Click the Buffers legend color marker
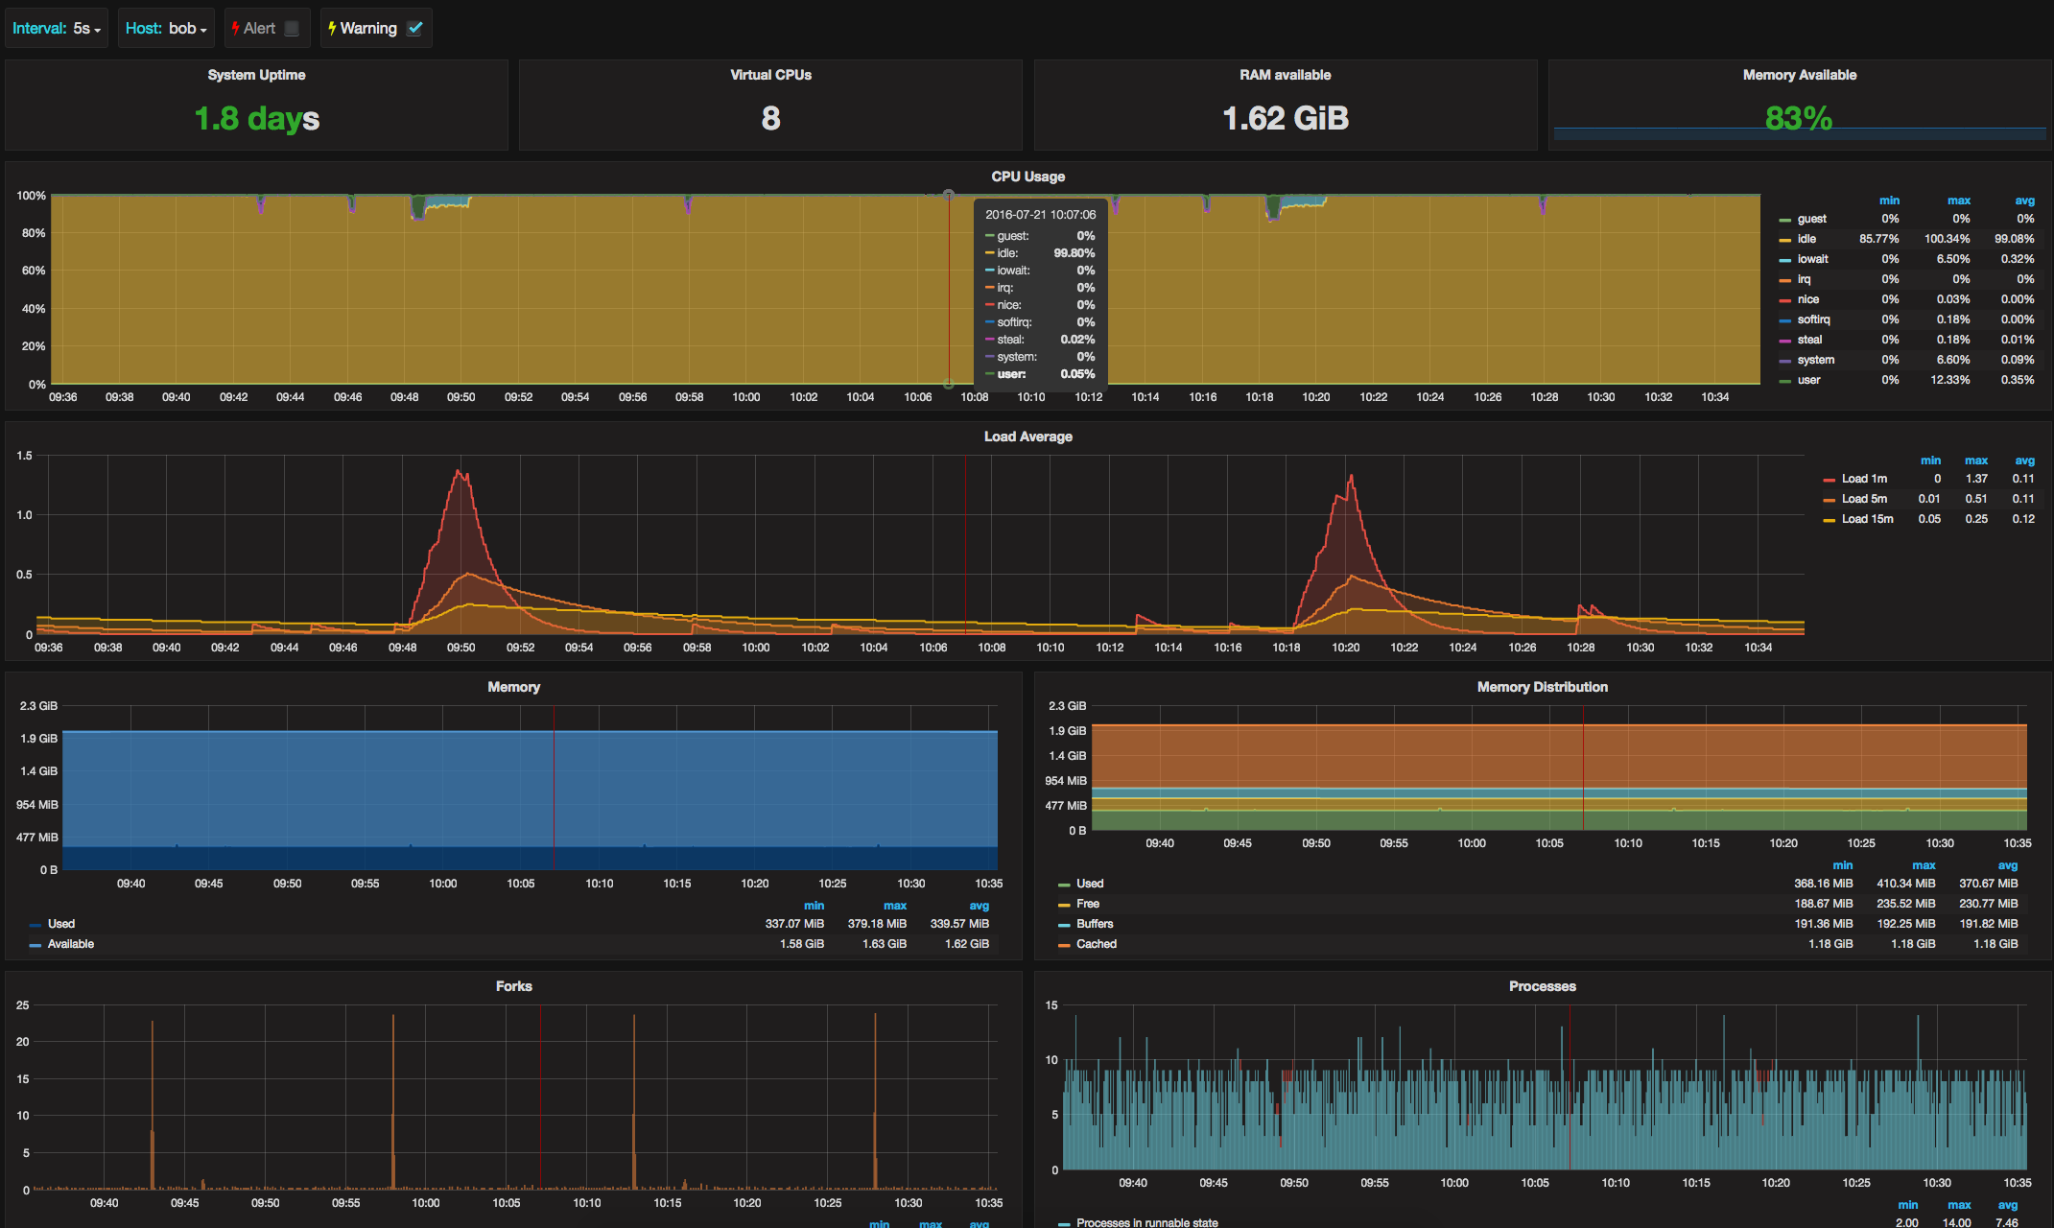This screenshot has width=2054, height=1228. tap(1063, 925)
